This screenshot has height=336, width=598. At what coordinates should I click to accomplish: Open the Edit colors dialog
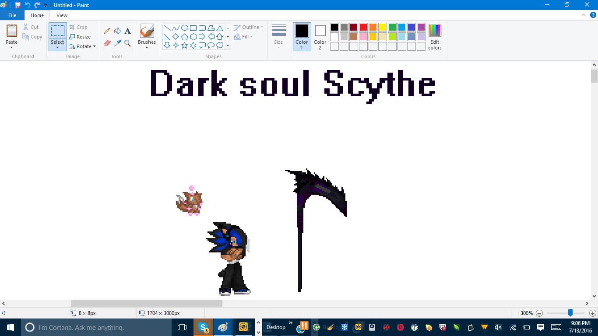(435, 37)
